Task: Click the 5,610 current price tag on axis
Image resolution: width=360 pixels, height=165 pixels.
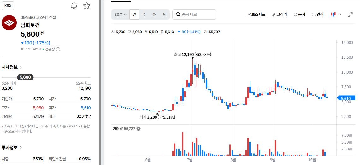Action: pyautogui.click(x=346, y=98)
